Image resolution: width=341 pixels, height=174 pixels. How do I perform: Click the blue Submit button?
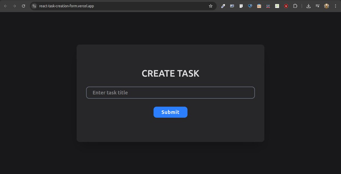(x=170, y=112)
